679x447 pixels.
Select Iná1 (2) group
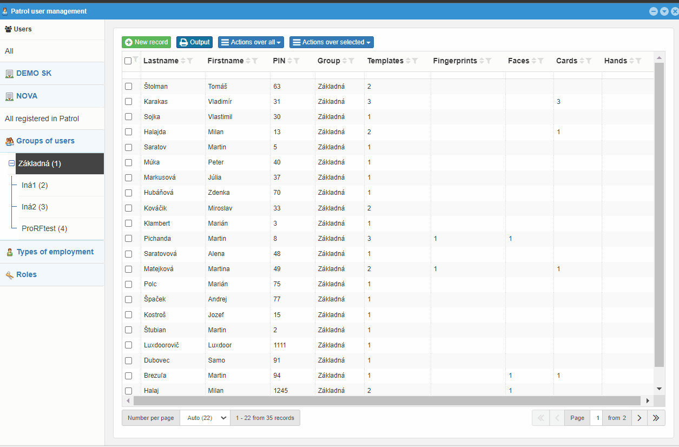(x=35, y=185)
